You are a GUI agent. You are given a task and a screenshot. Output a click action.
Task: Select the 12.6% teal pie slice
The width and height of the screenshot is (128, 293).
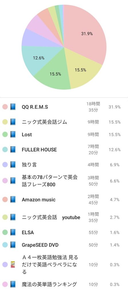[35, 59]
